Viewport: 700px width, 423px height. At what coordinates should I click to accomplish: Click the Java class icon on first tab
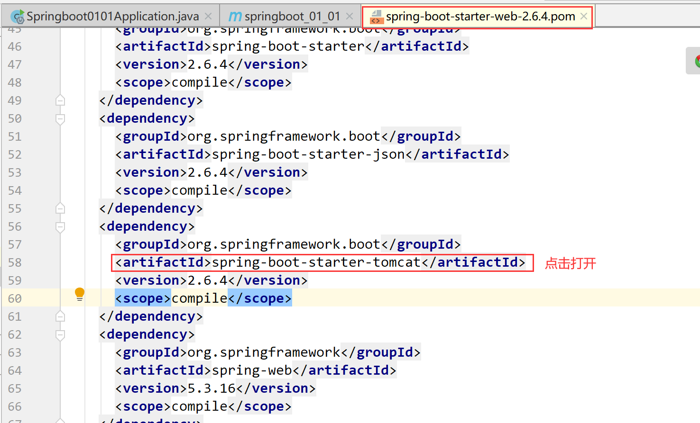tap(18, 17)
